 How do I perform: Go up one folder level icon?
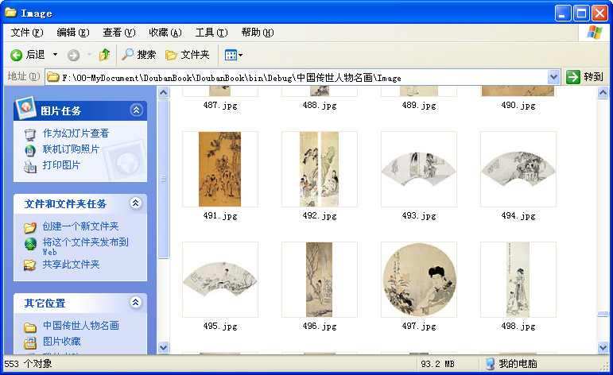point(104,55)
